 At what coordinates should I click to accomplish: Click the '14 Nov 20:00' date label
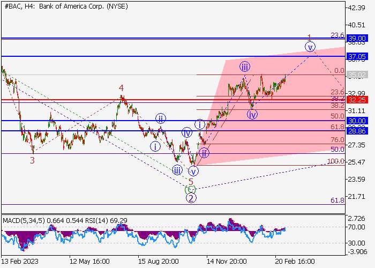click(x=227, y=261)
